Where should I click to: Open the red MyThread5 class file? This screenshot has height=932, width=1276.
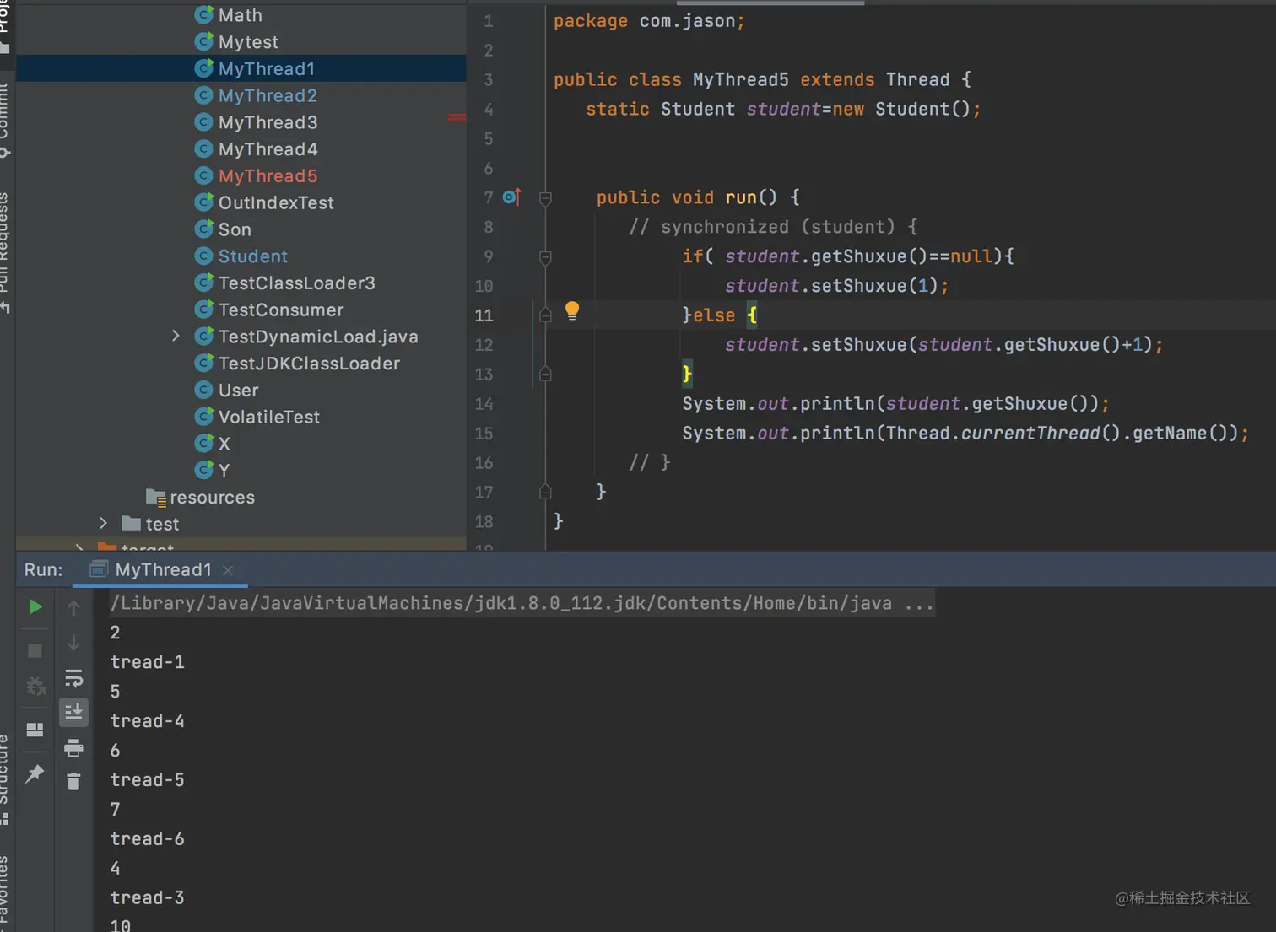[x=268, y=175]
